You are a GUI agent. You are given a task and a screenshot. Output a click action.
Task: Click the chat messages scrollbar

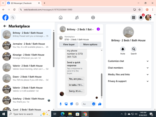102,85
